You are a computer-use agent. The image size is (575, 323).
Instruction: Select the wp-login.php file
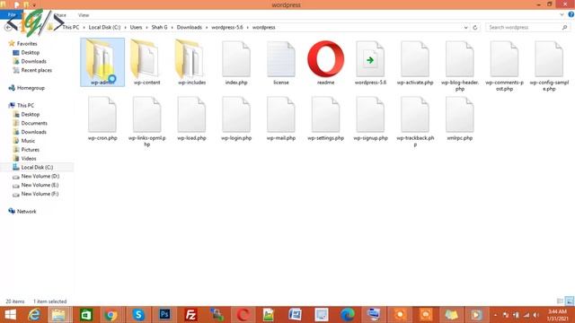coord(236,118)
